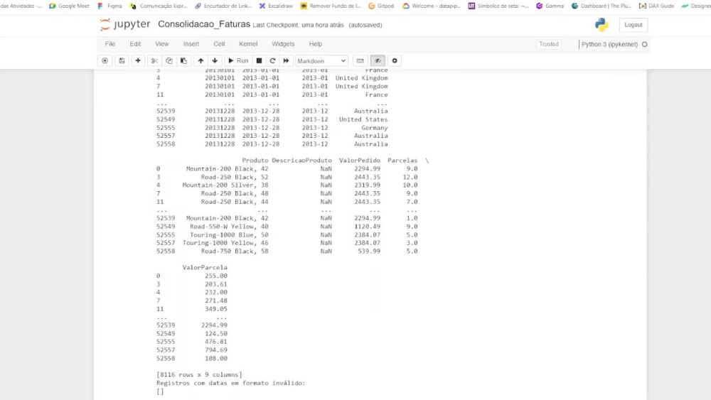
Task: Open the Help menu
Action: coord(316,44)
